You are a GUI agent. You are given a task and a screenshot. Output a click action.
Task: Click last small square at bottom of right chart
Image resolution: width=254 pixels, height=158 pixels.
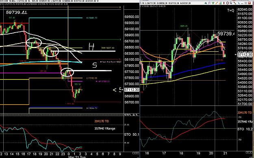pos(252,152)
